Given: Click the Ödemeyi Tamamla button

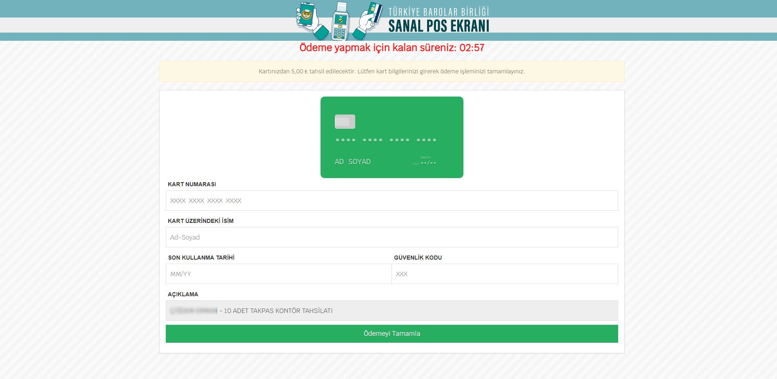Looking at the screenshot, I should (x=392, y=333).
